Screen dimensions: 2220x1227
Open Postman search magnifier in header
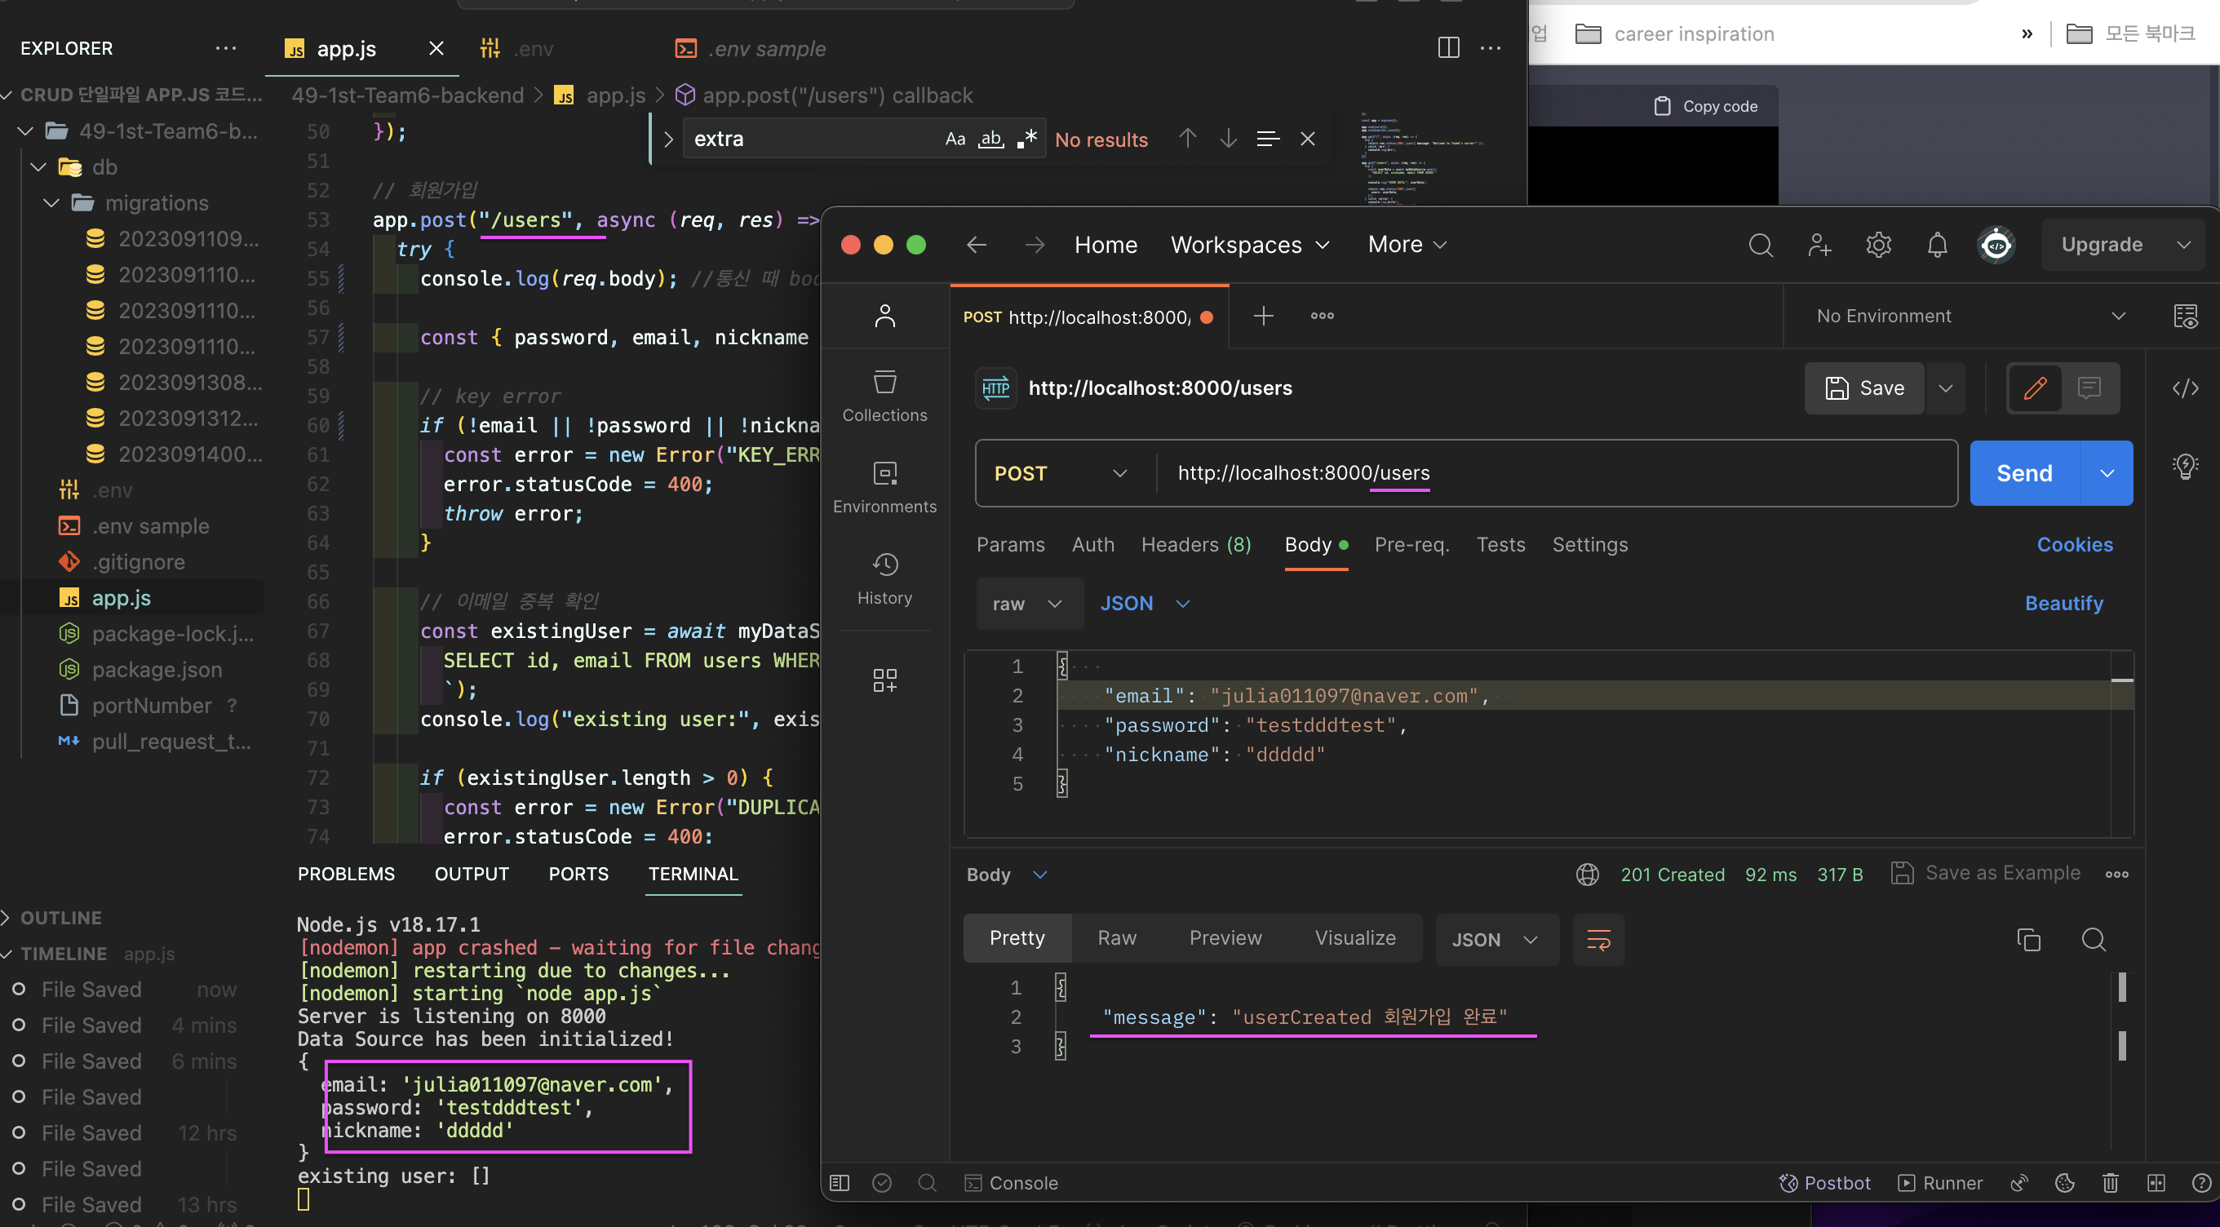(1760, 245)
